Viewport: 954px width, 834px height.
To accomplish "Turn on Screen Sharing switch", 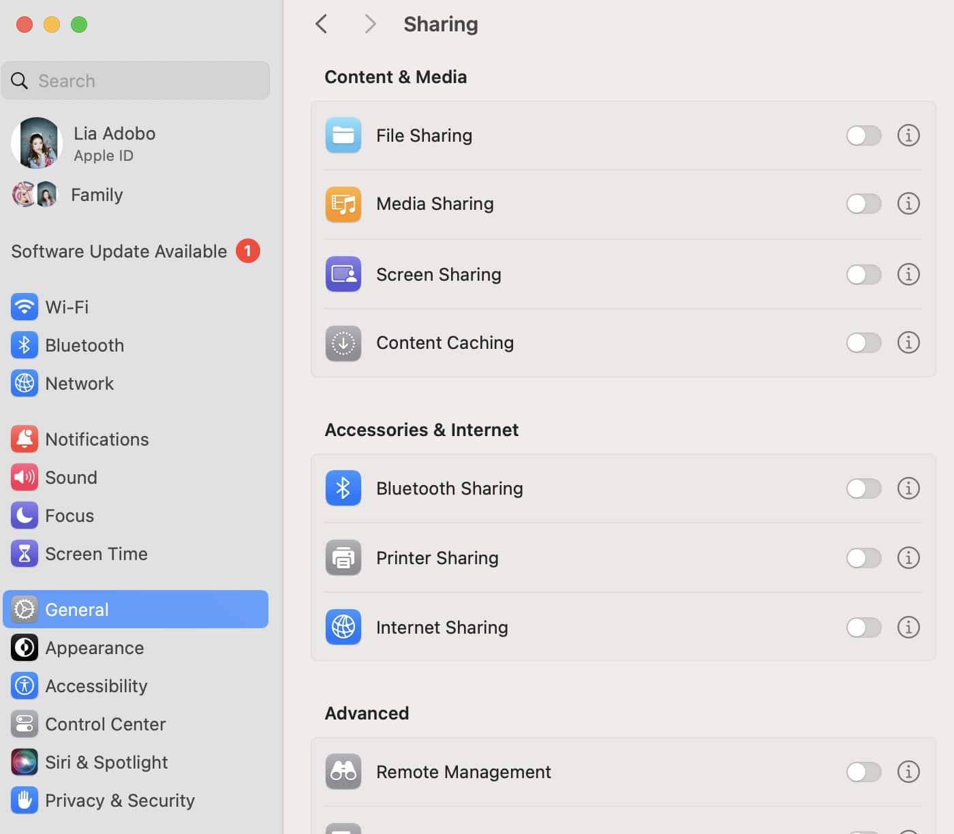I will (x=863, y=275).
